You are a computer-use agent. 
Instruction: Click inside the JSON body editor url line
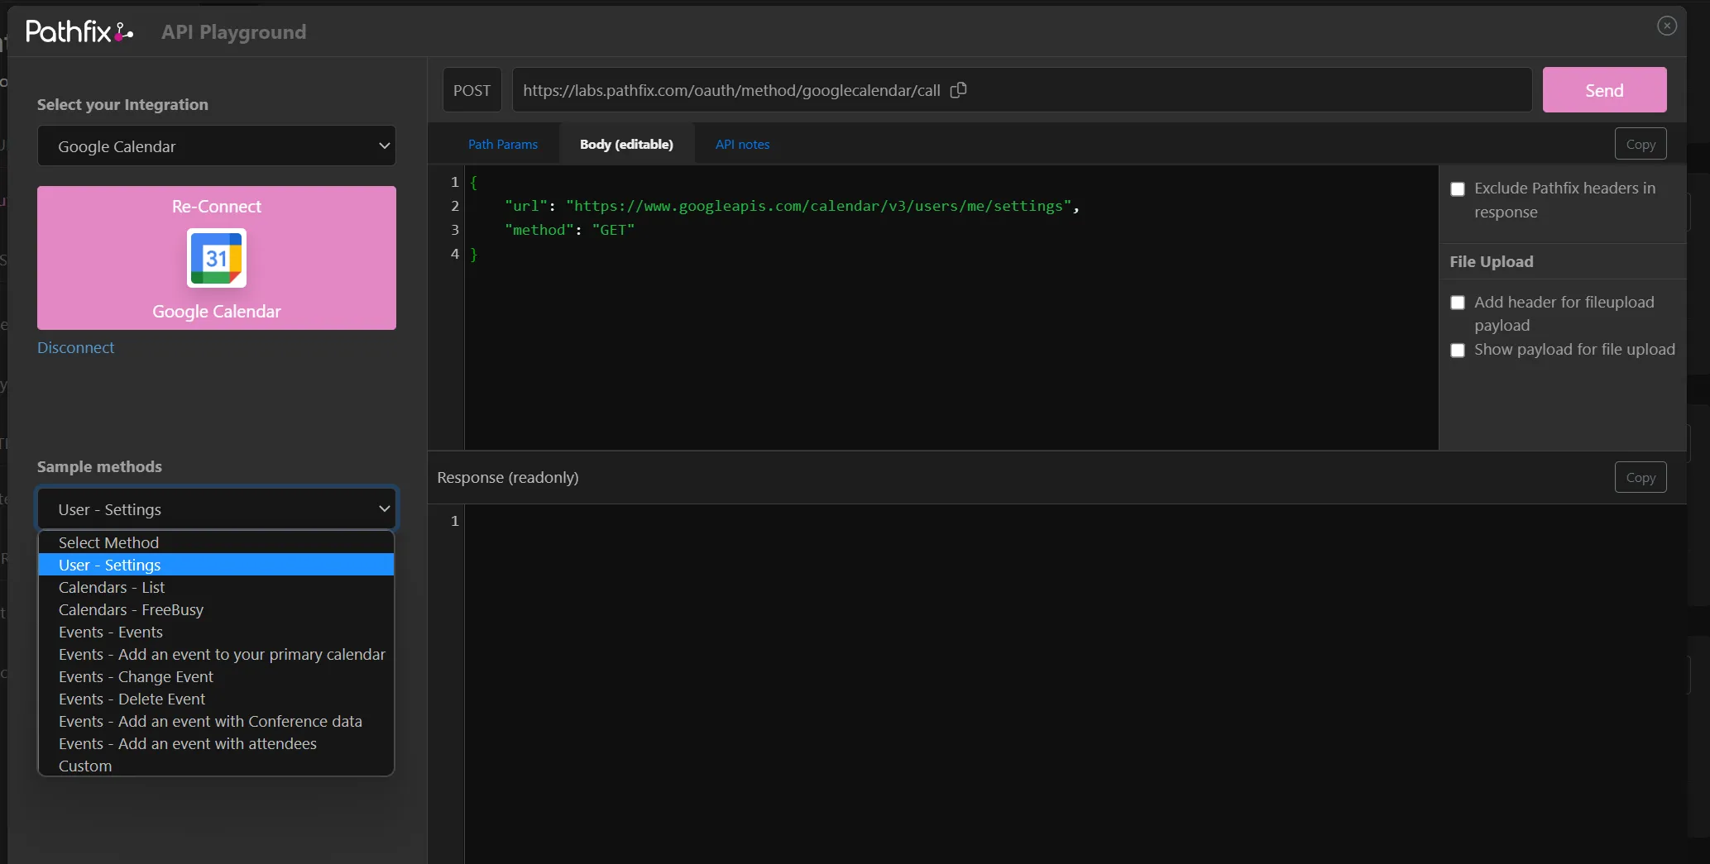[792, 206]
